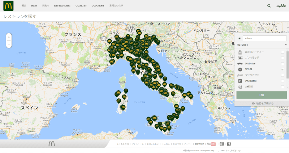Screen dimensions: 289x153
Task: Zoom in the map with plus button
Action: coord(9,37)
